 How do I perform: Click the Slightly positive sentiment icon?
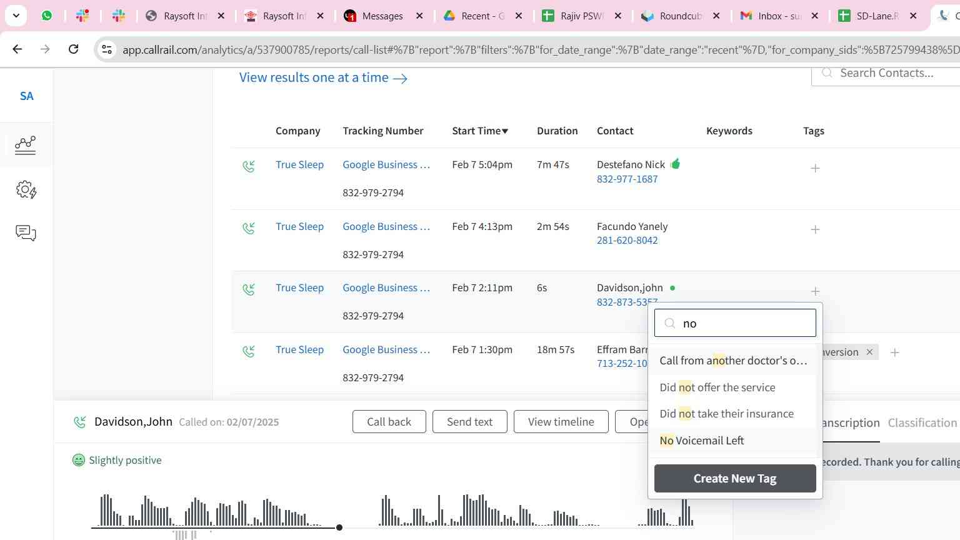pos(79,460)
